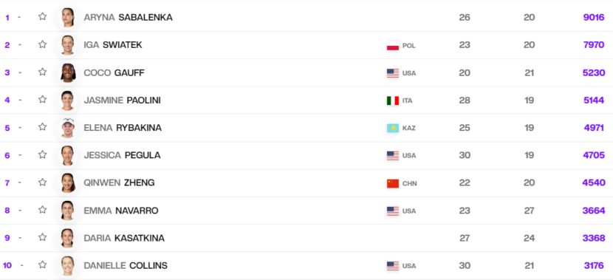Click Sabalenka's 9016 points value
The height and width of the screenshot is (280, 613).
(x=594, y=17)
